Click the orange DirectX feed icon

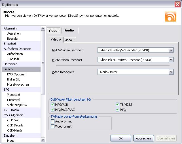tap(170, 17)
